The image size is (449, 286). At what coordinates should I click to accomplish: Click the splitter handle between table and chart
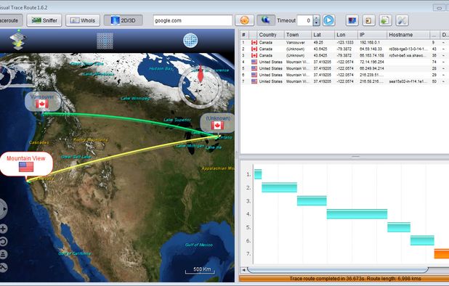(x=355, y=157)
